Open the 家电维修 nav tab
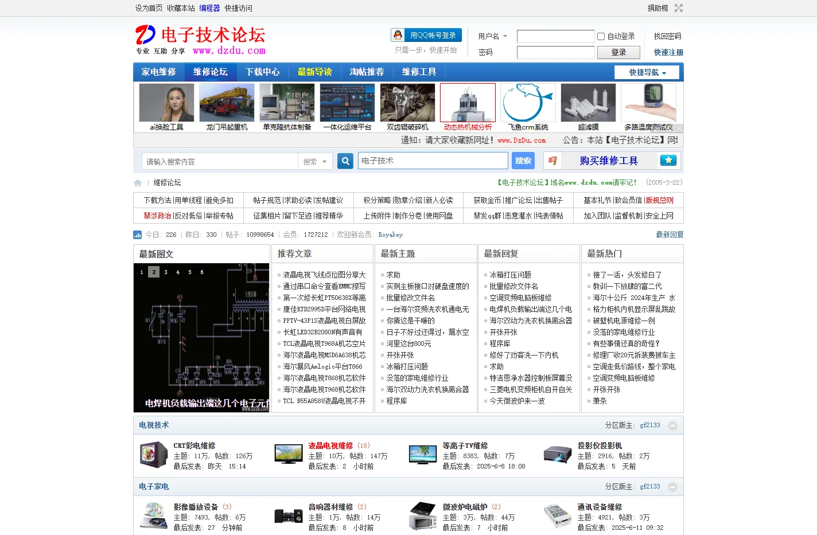This screenshot has width=817, height=535. coord(159,72)
